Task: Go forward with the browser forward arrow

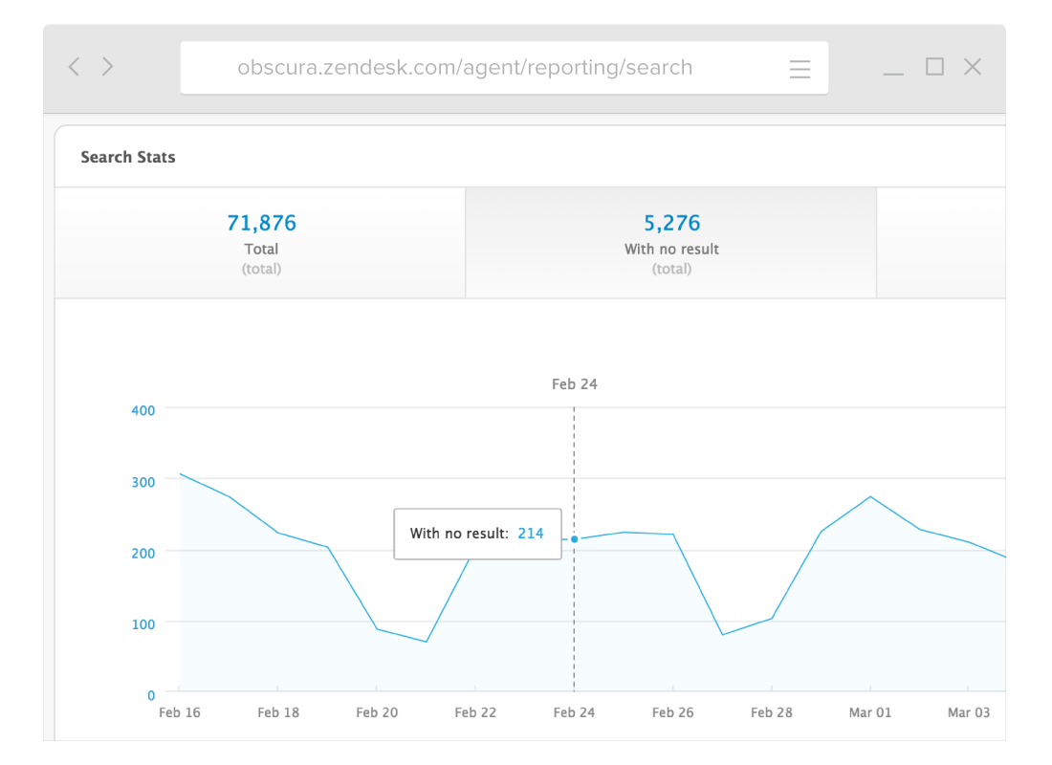Action: coord(107,66)
